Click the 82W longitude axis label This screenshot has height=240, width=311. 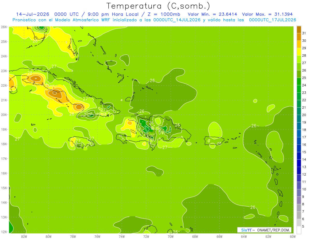(x=24, y=236)
